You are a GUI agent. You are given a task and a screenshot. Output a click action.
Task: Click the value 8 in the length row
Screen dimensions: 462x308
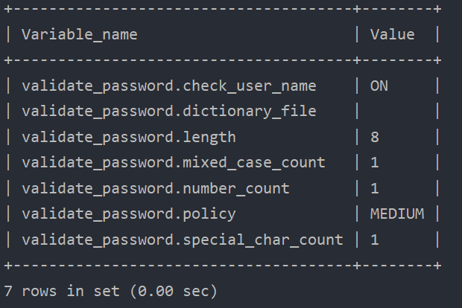coord(375,137)
